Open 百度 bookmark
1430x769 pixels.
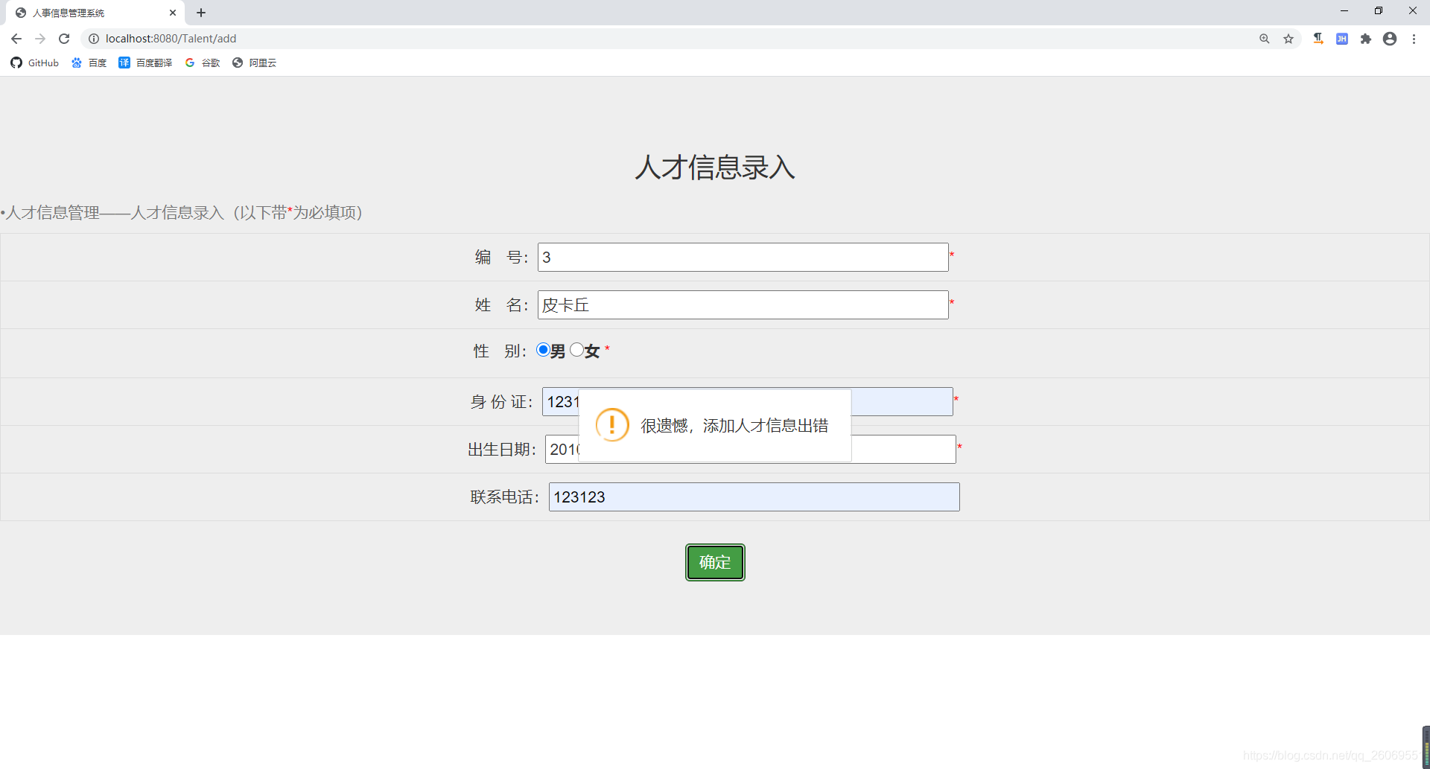tap(89, 63)
